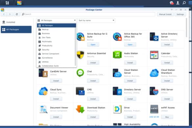This screenshot has width=192, height=128.
Task: Install the Chat package
Action: (93, 81)
